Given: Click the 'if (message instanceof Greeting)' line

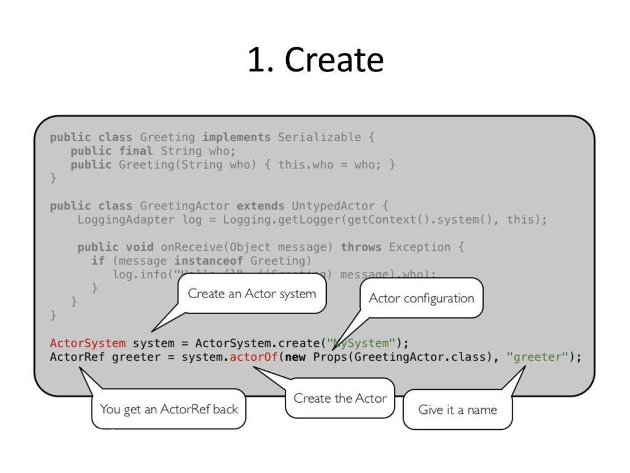Looking at the screenshot, I should tap(201, 261).
